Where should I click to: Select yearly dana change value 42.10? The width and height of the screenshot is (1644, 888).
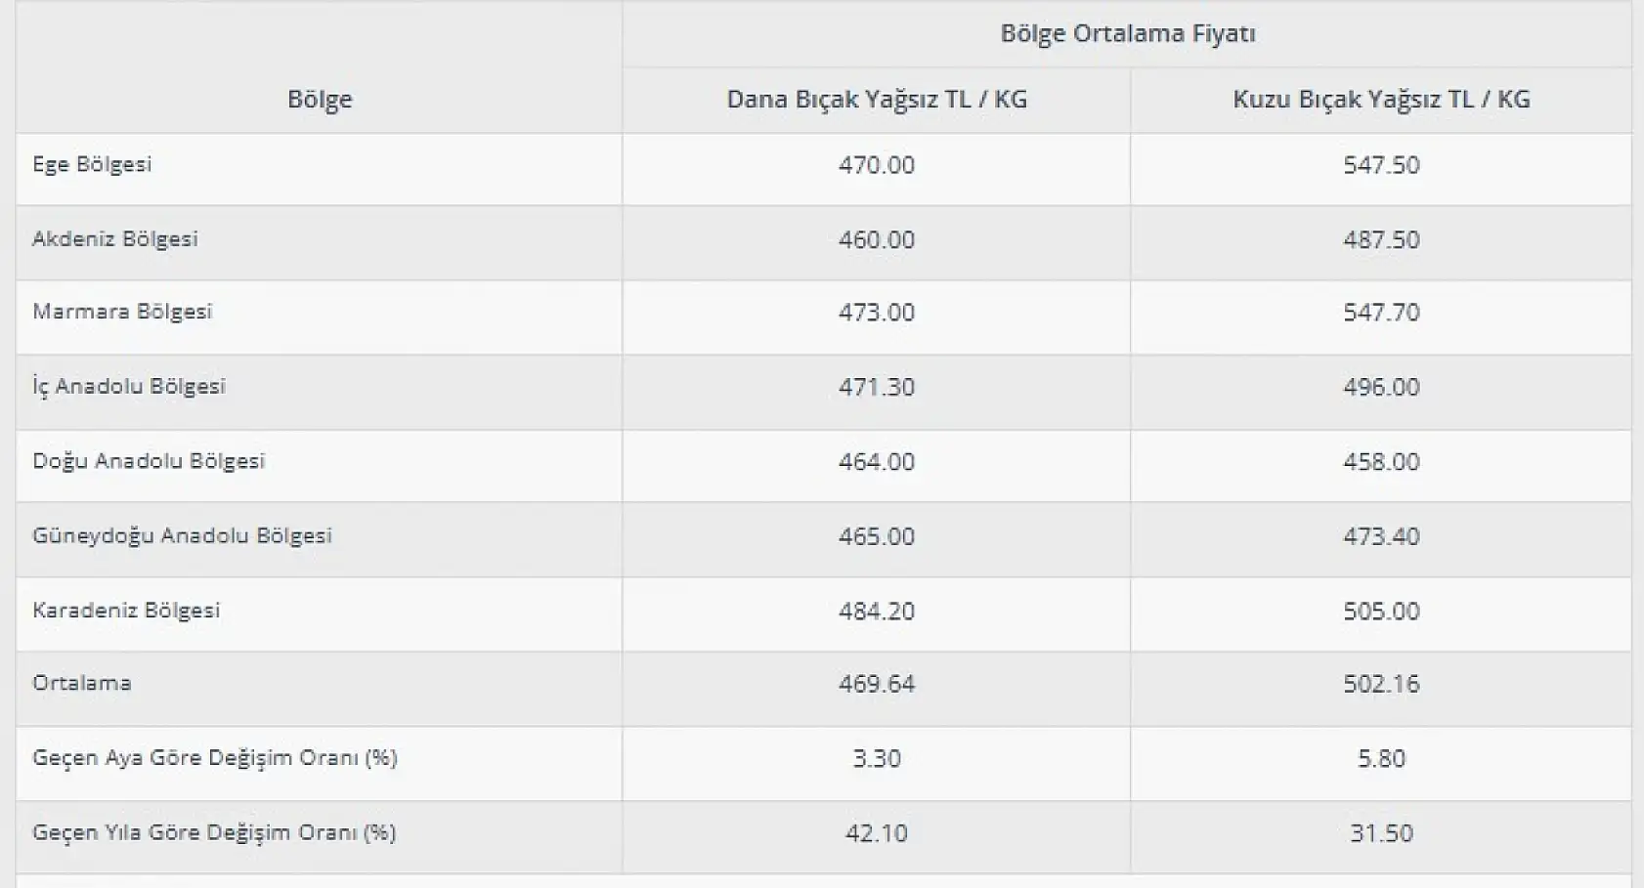[x=877, y=833]
